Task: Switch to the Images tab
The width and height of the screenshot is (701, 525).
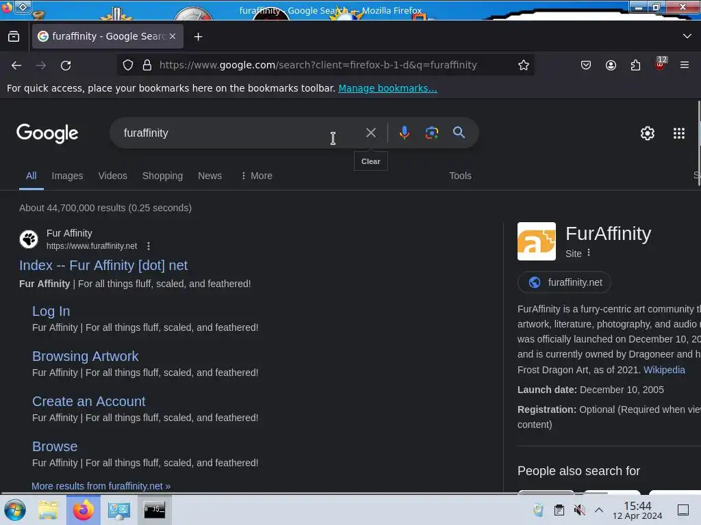Action: [68, 176]
